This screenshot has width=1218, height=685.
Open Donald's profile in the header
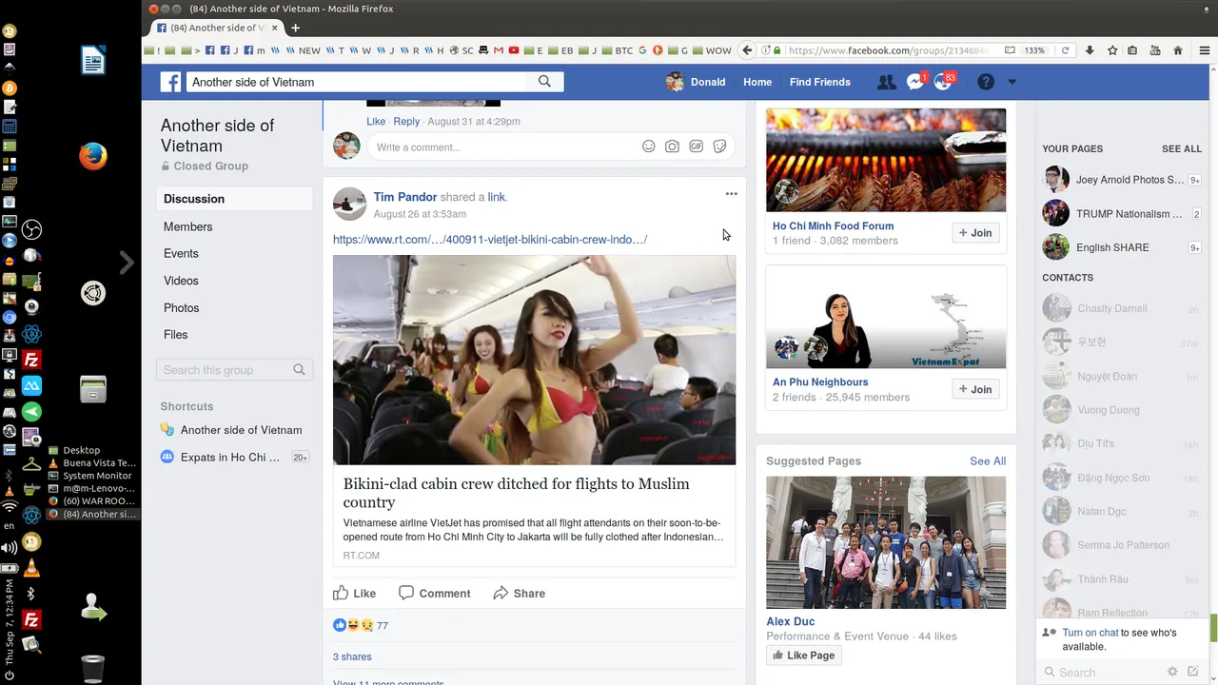[x=696, y=82]
